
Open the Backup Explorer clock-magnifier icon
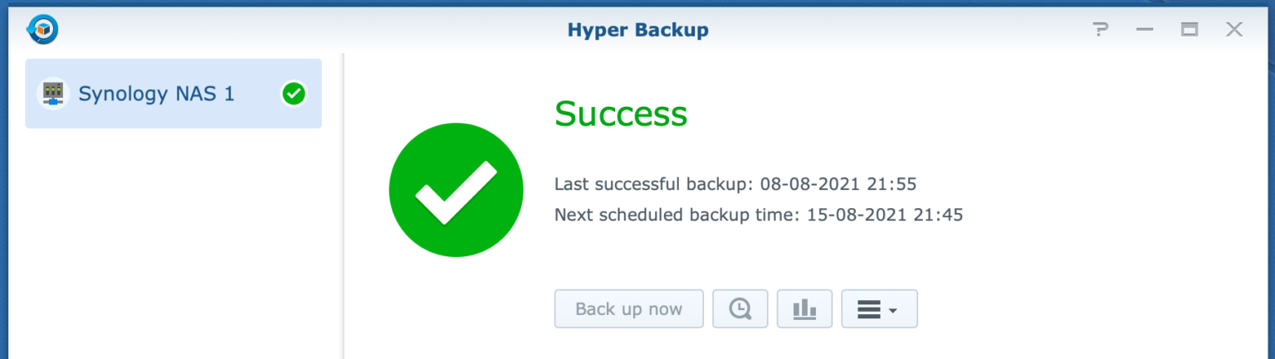[740, 309]
